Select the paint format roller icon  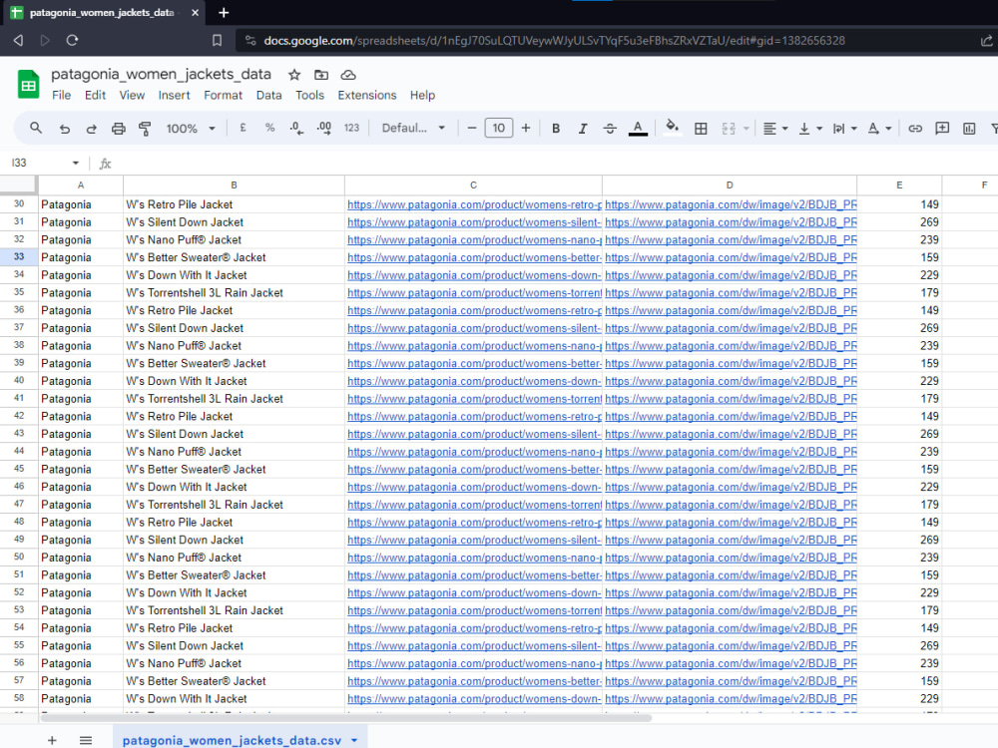[x=145, y=129]
